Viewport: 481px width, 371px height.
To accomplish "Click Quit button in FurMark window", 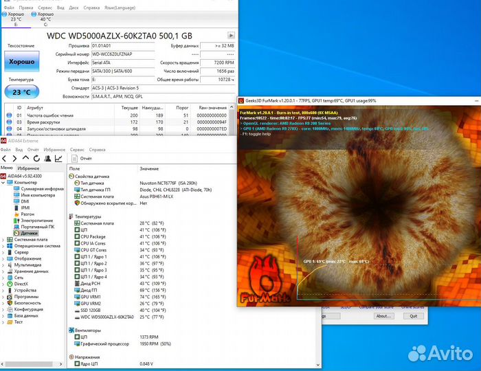I will [413, 316].
